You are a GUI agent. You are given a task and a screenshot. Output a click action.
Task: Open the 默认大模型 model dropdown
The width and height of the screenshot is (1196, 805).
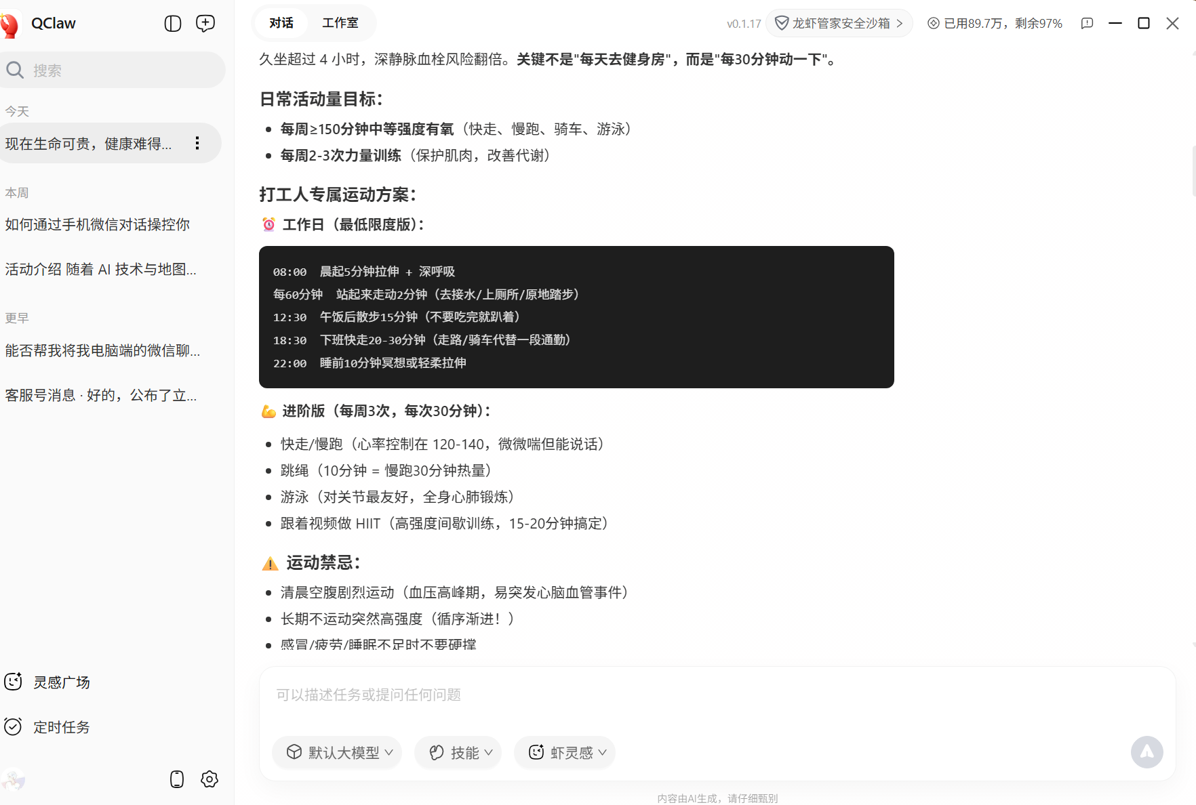pyautogui.click(x=337, y=752)
